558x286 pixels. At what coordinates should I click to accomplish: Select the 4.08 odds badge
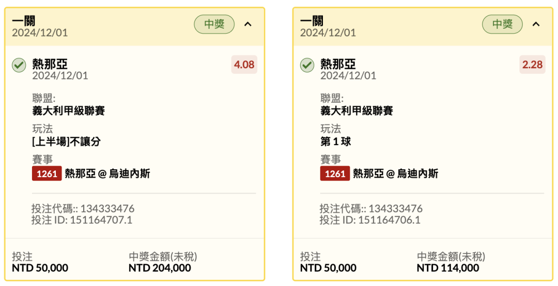(x=244, y=65)
